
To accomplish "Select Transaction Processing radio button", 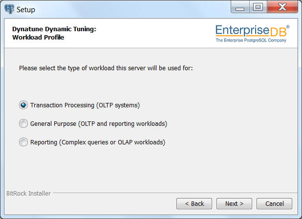I will (x=23, y=105).
